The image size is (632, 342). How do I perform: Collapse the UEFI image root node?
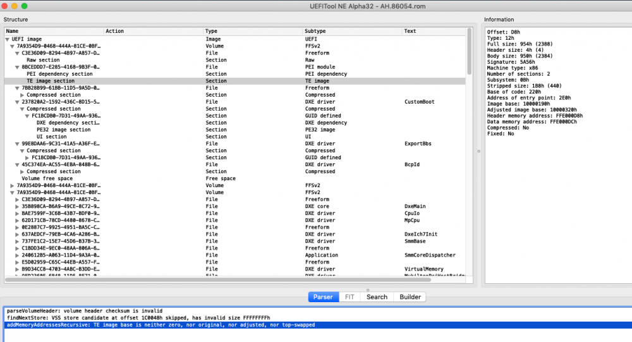click(x=7, y=39)
